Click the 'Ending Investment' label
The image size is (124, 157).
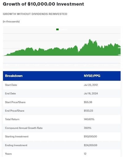click(16, 145)
